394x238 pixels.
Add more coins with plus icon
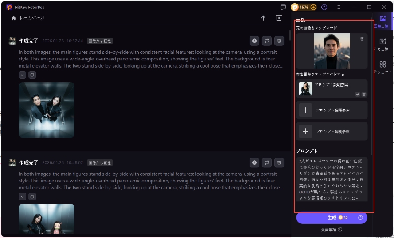pyautogui.click(x=313, y=8)
